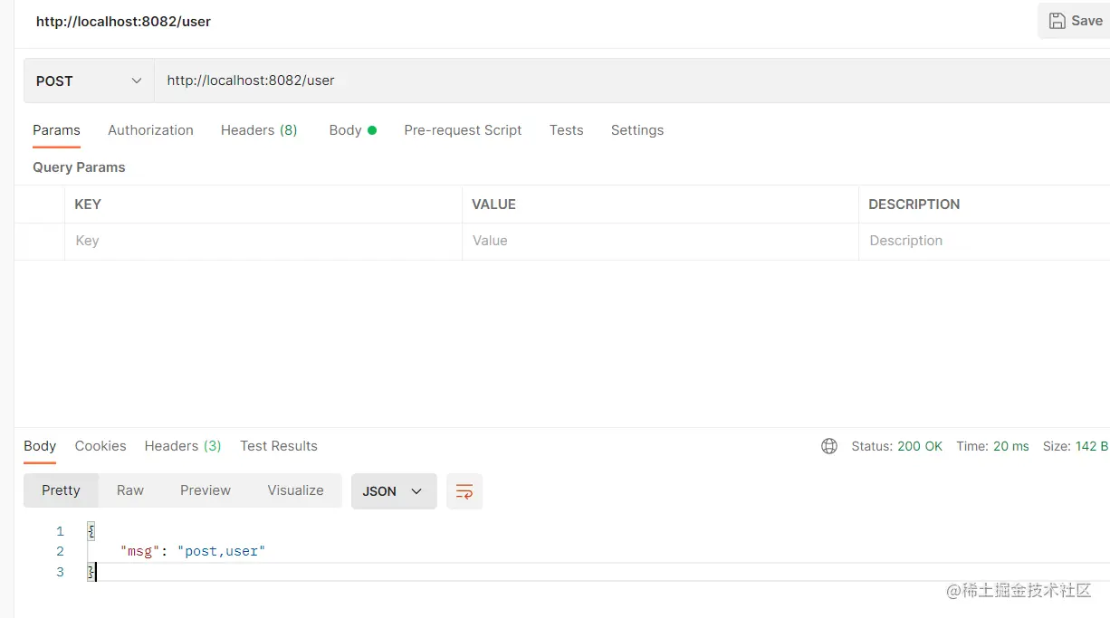Open the Authorization tab
The height and width of the screenshot is (618, 1110).
(x=150, y=130)
